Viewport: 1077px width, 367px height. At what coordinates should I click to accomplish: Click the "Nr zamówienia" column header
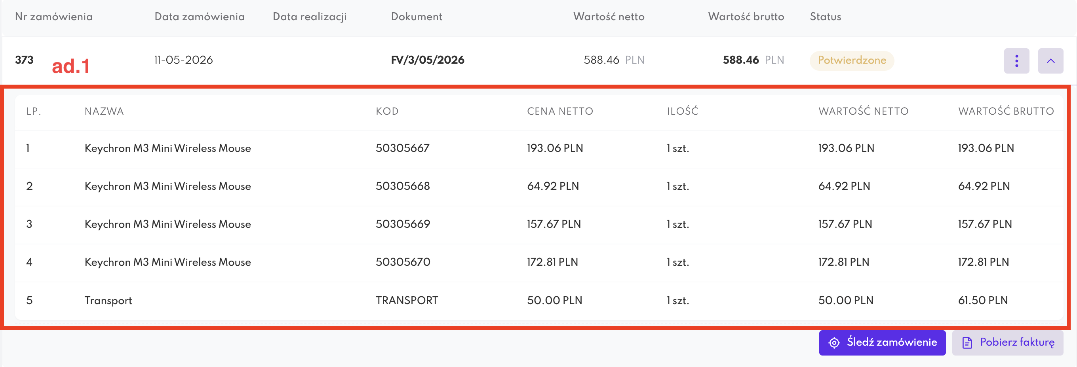point(54,17)
